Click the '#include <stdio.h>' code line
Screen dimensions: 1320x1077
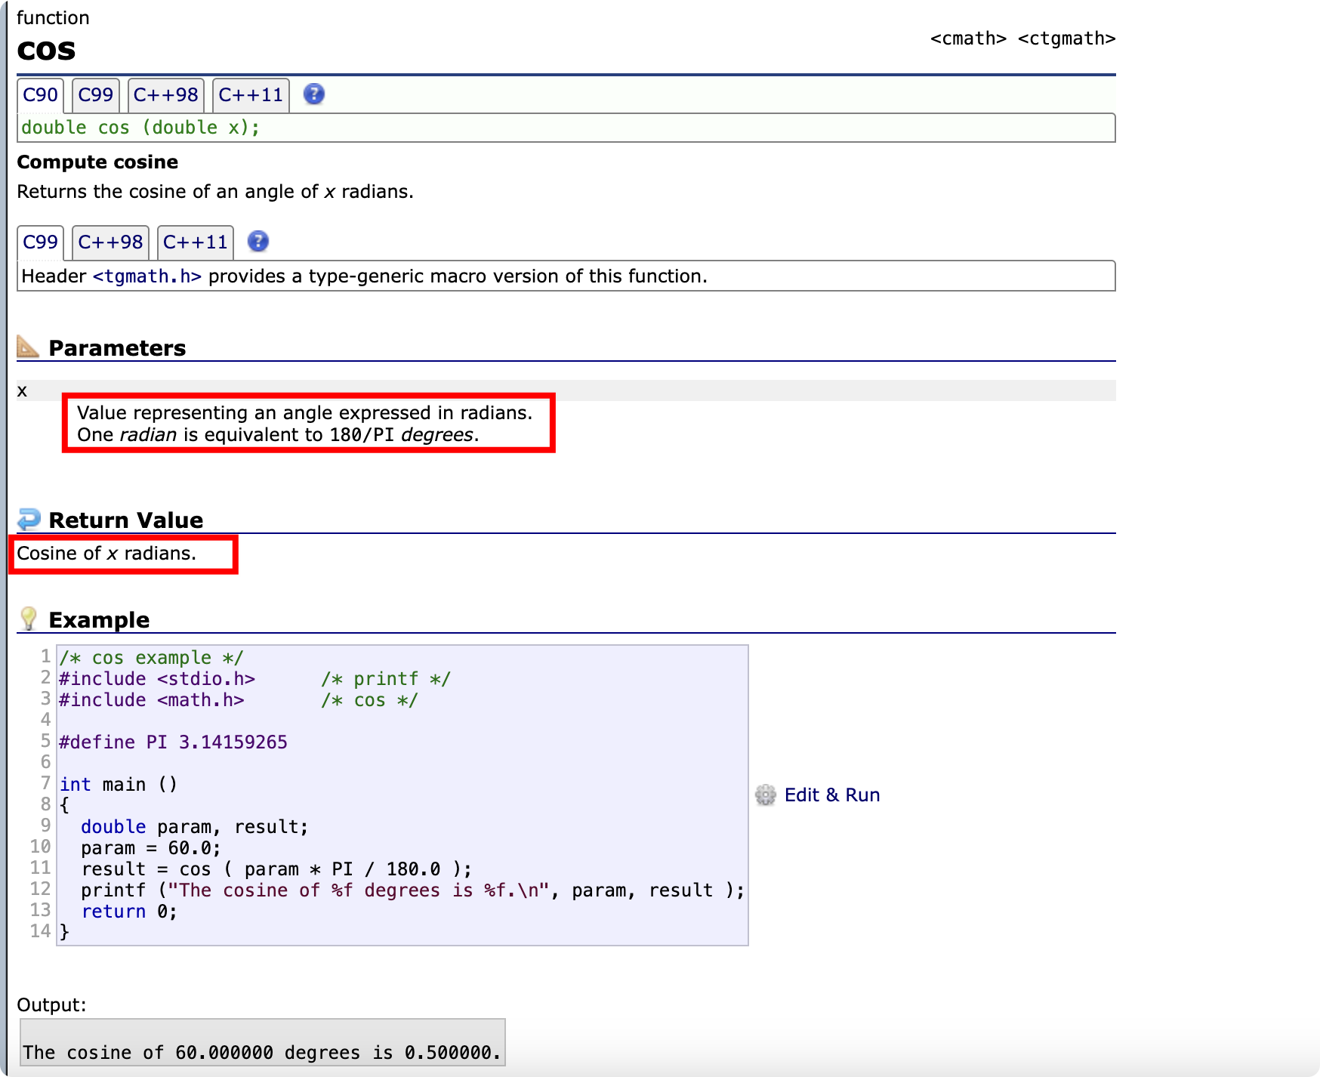(157, 679)
